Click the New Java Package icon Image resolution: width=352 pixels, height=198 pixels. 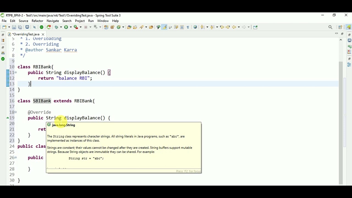tap(112, 27)
